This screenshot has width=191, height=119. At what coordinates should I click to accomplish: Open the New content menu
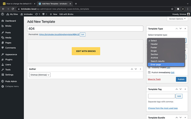[53, 14]
